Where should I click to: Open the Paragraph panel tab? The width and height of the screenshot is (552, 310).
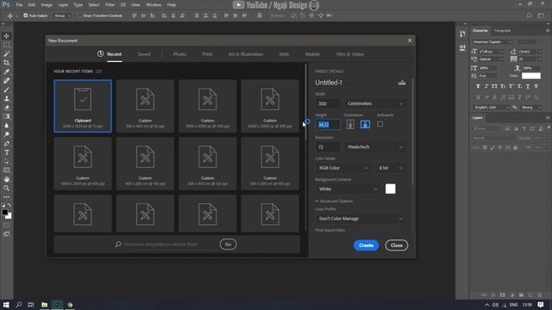click(x=502, y=31)
